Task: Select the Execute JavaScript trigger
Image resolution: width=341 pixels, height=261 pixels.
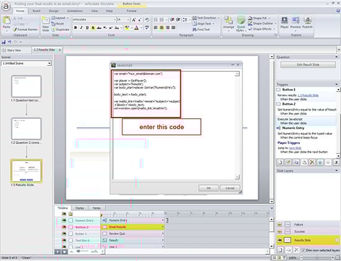Action: tap(307, 121)
